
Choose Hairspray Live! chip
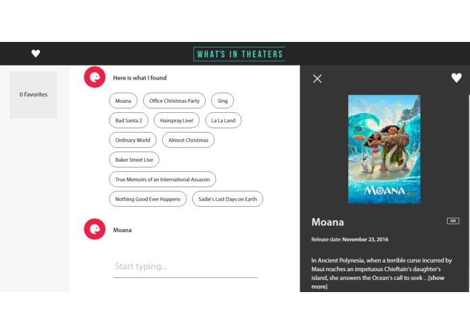[x=177, y=120]
